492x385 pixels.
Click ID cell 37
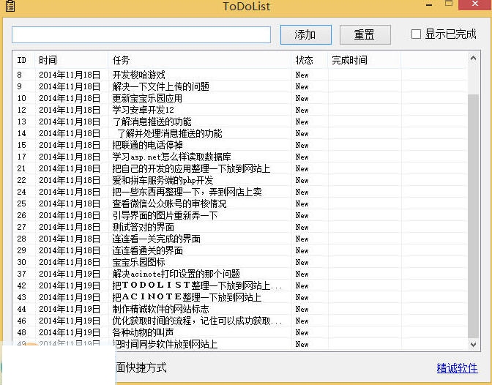pyautogui.click(x=21, y=274)
